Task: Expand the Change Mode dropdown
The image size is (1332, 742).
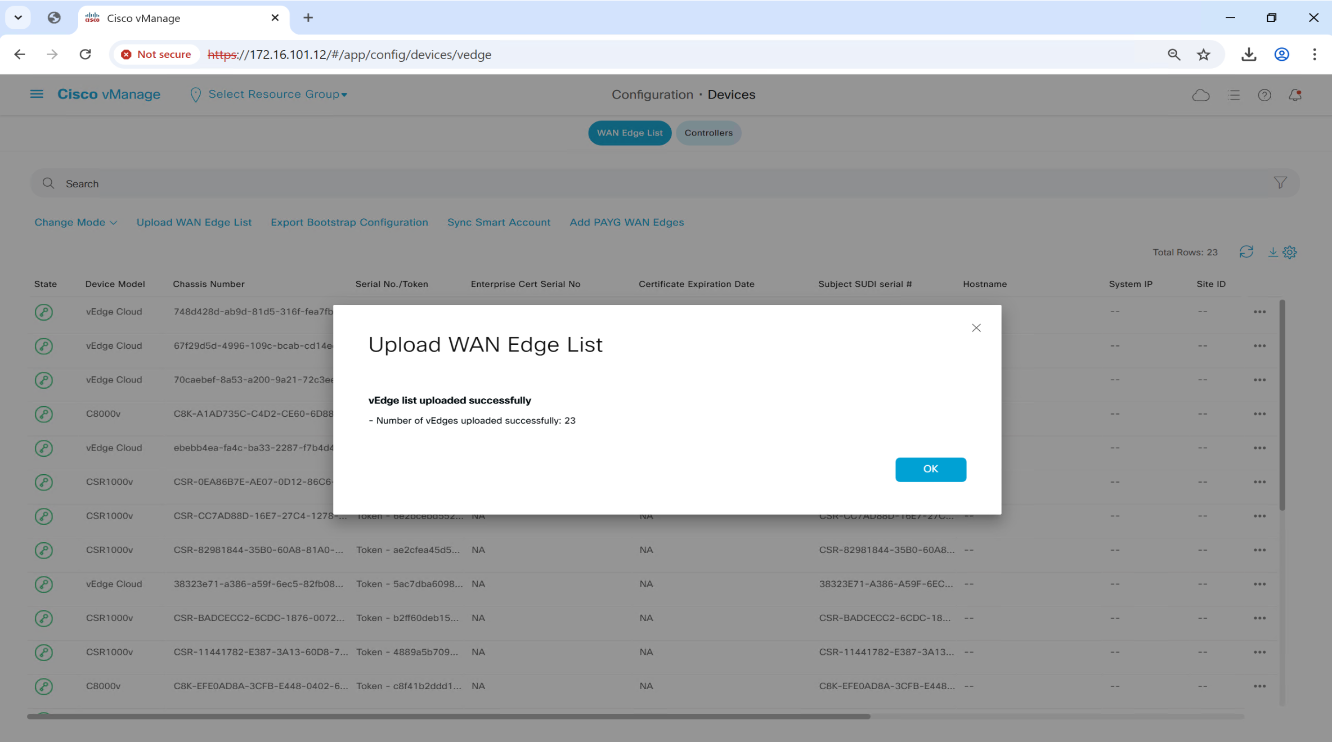Action: 75,222
